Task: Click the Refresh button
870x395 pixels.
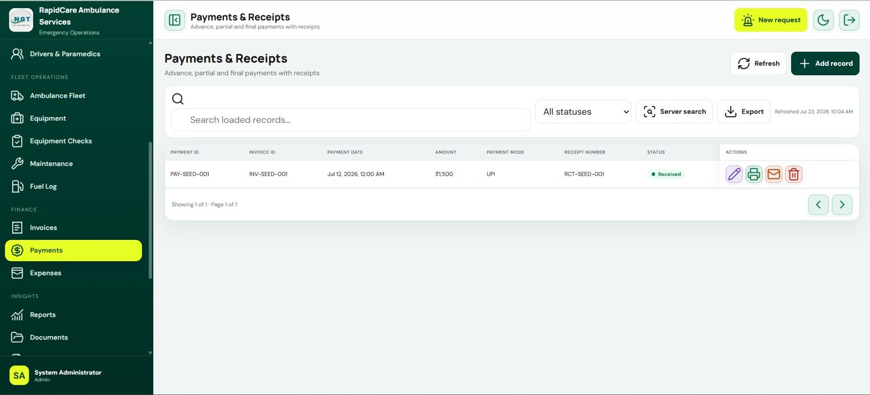Action: click(x=759, y=64)
